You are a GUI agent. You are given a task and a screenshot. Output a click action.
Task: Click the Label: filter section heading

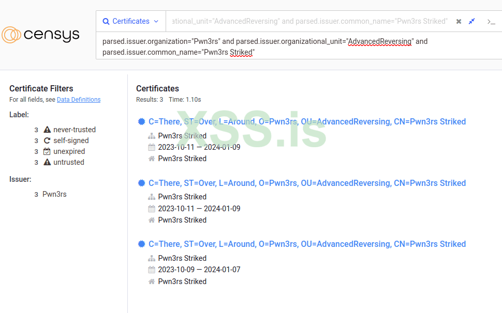tap(19, 115)
